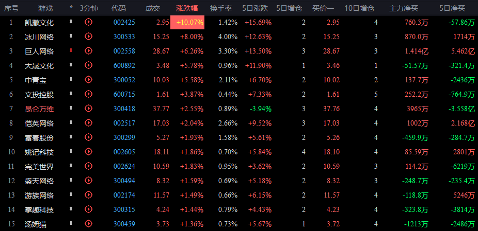478x231 pixels.
Task: Open 3-minute chart icon for 巨人网络
Action: point(88,51)
